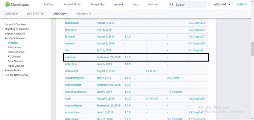The image size is (254, 120).
Task: Open the browser library link
Action: point(70,37)
